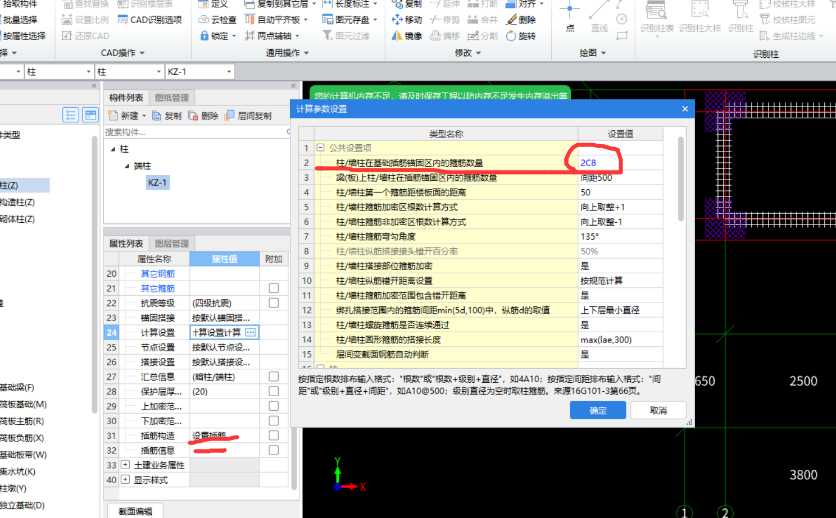Expand the 绘图 group dropdown

click(x=603, y=53)
